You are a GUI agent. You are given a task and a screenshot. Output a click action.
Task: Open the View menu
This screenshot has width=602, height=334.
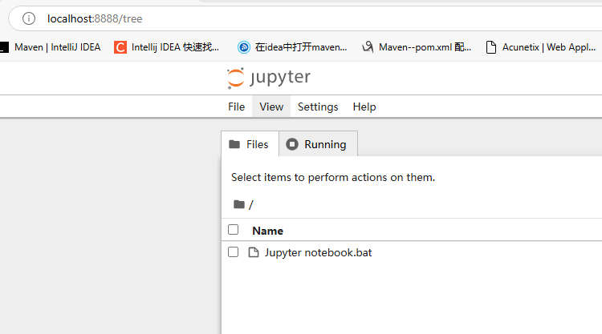point(271,107)
